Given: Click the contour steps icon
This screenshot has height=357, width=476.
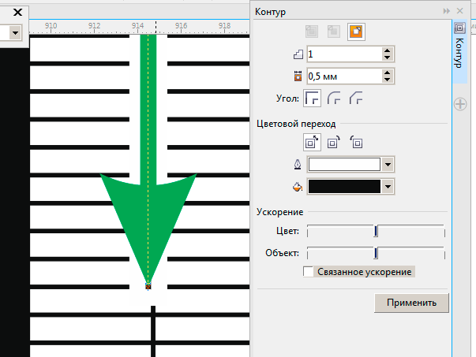Looking at the screenshot, I should (x=298, y=54).
